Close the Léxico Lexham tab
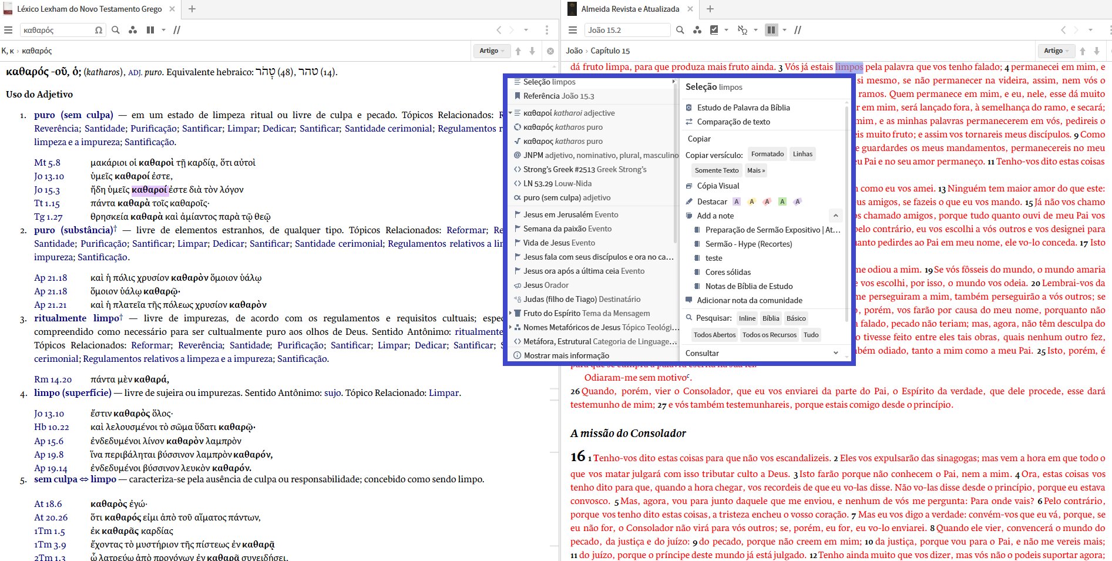 coord(172,9)
